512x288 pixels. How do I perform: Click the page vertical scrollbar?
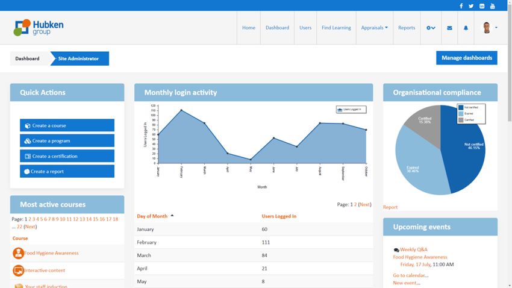tap(510, 62)
